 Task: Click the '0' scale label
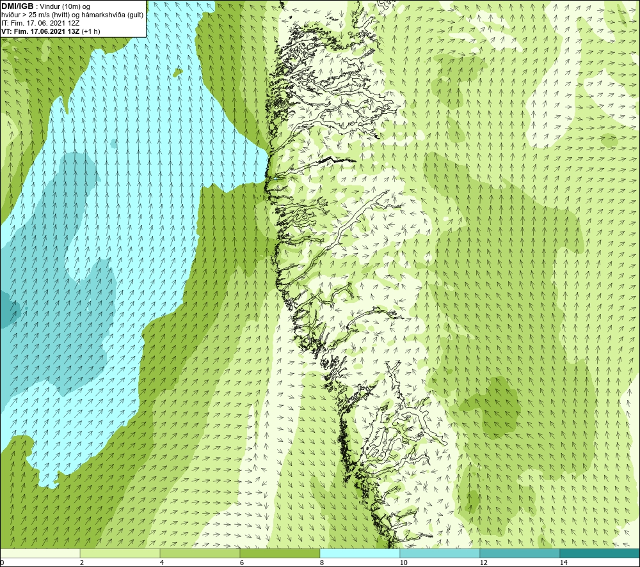click(3, 563)
